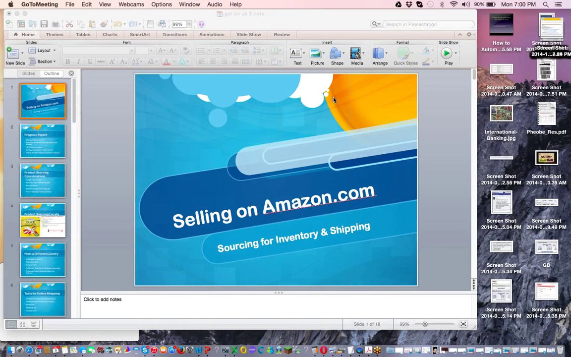Toggle Subscript formatting
The width and height of the screenshot is (571, 357).
[123, 61]
